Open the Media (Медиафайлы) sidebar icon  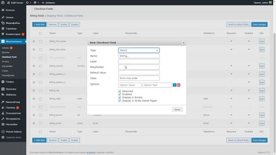pyautogui.click(x=3, y=23)
